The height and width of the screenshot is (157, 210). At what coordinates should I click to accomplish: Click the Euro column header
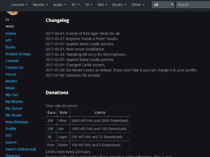(52, 113)
